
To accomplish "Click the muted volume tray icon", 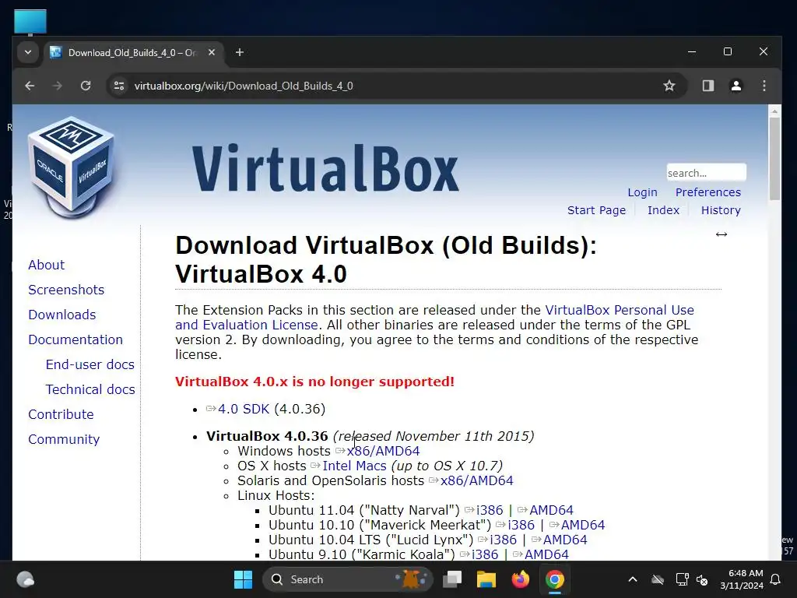I will point(702,579).
